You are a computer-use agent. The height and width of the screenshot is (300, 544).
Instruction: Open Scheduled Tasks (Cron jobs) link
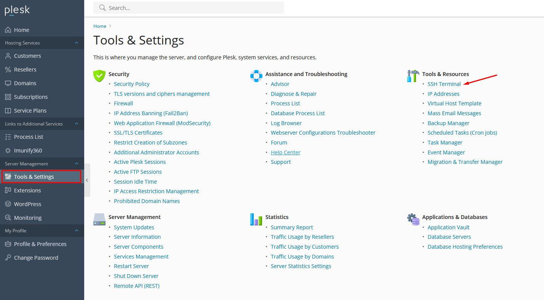point(462,132)
